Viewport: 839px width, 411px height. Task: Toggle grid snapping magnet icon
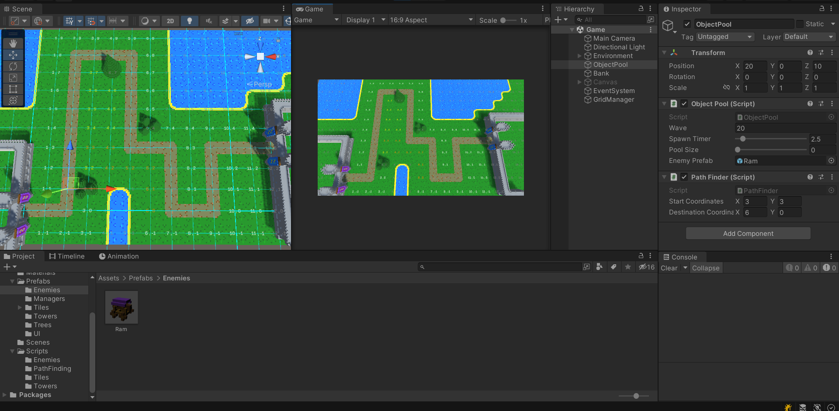[91, 21]
